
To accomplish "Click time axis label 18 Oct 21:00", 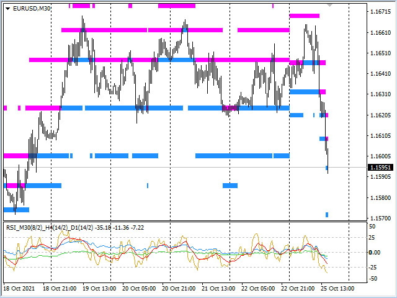I will coord(60,288).
